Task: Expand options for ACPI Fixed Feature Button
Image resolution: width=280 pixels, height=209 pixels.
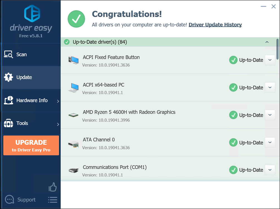Action: point(270,60)
